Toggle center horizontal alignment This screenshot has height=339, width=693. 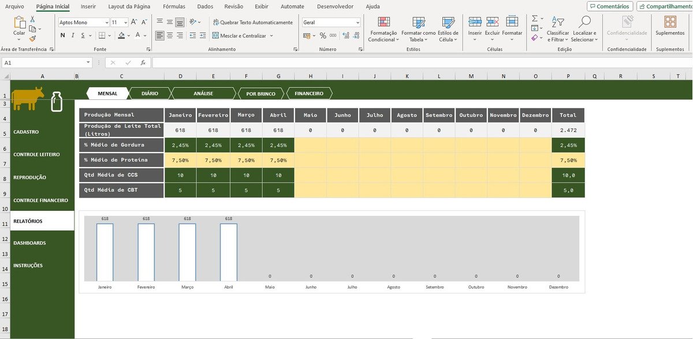[x=169, y=35]
